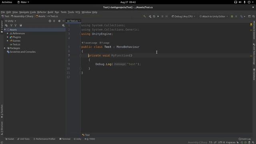Viewport: 256px width, 144px height.
Task: Open the Structure side tool window
Action: click(2, 128)
